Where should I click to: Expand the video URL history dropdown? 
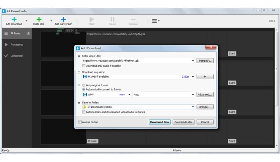coord(193,61)
